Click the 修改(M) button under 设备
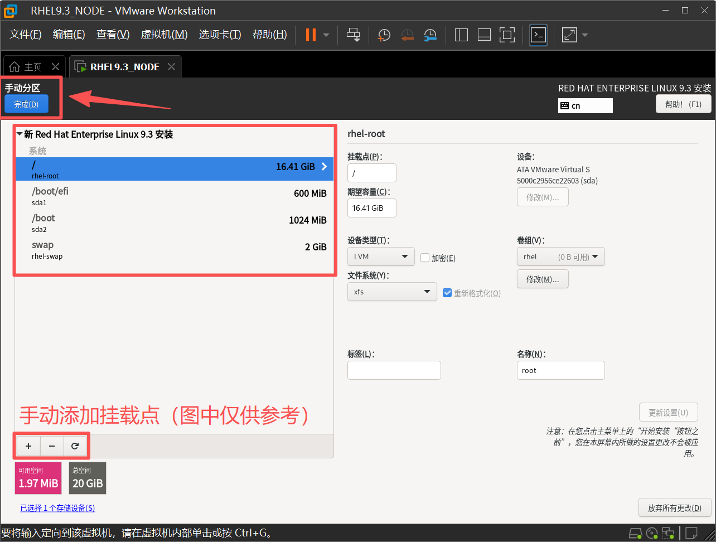 (x=543, y=197)
